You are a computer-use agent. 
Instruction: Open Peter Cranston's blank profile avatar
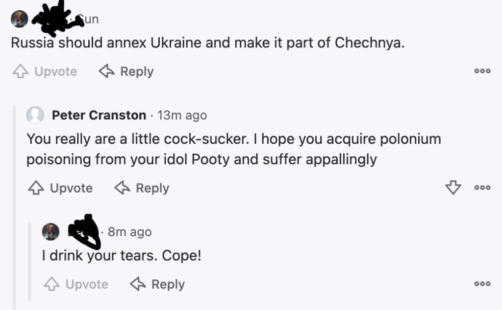[x=35, y=115]
